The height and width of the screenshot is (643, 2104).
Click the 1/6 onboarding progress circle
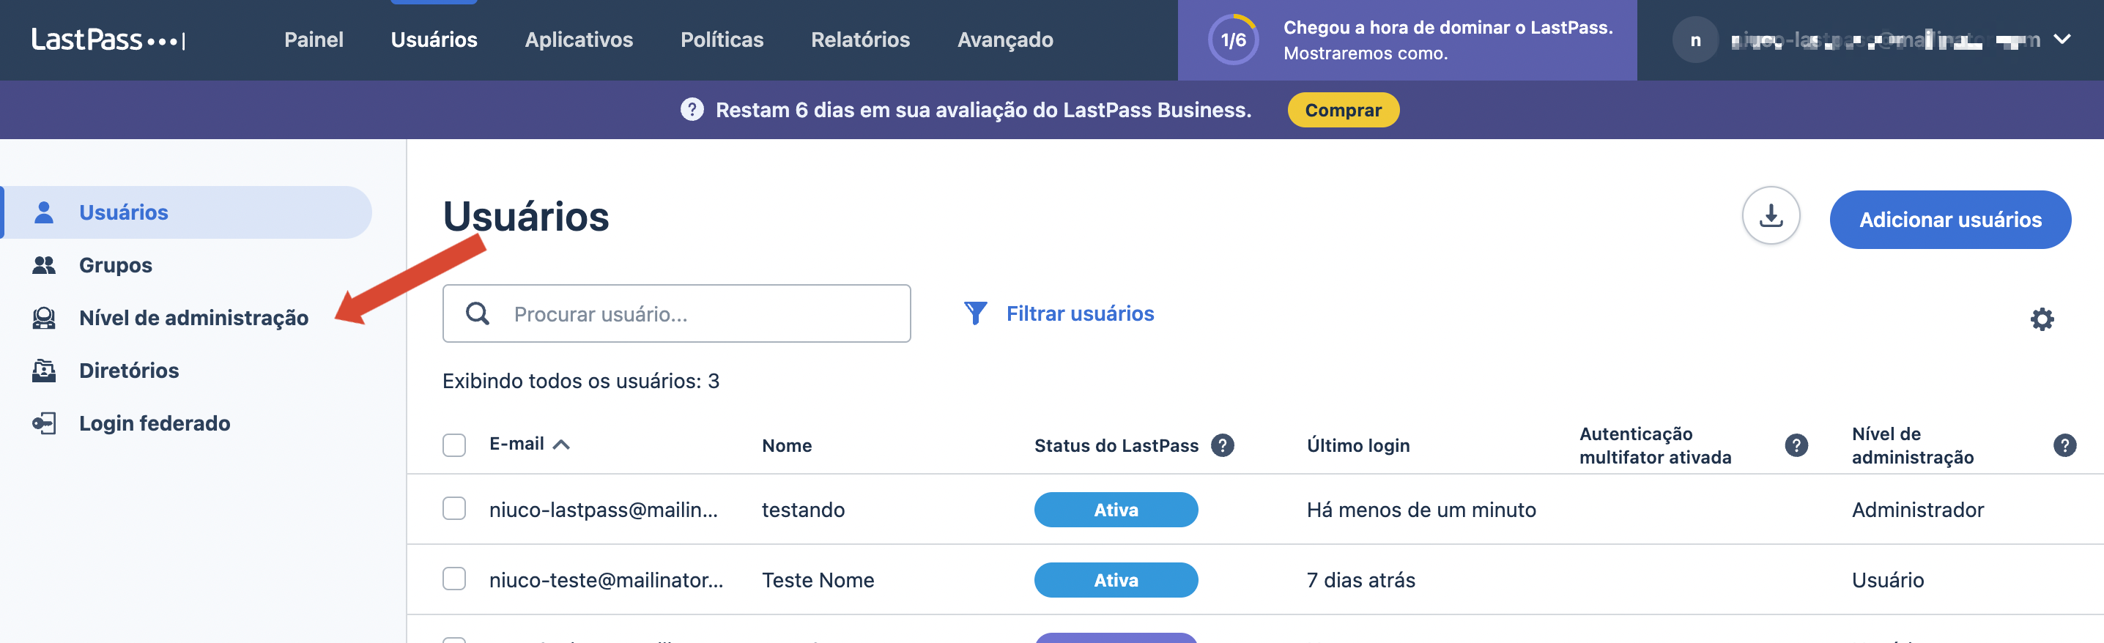(1232, 40)
